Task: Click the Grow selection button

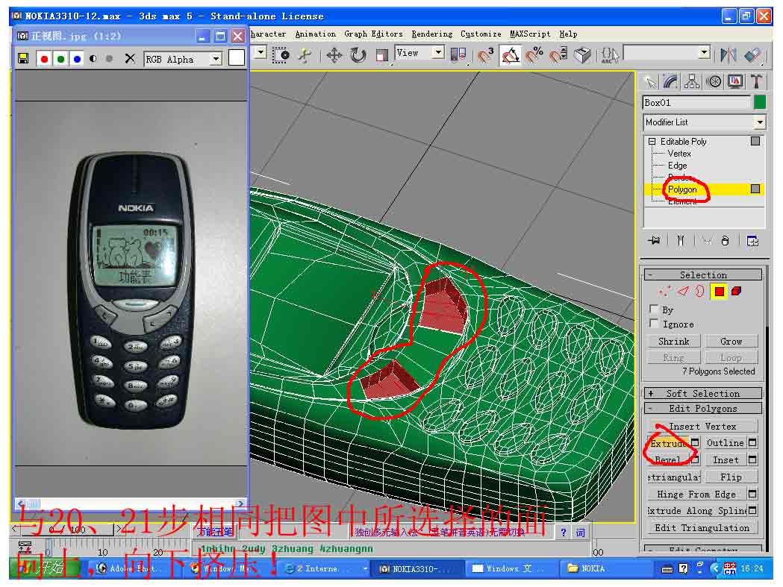Action: point(731,341)
